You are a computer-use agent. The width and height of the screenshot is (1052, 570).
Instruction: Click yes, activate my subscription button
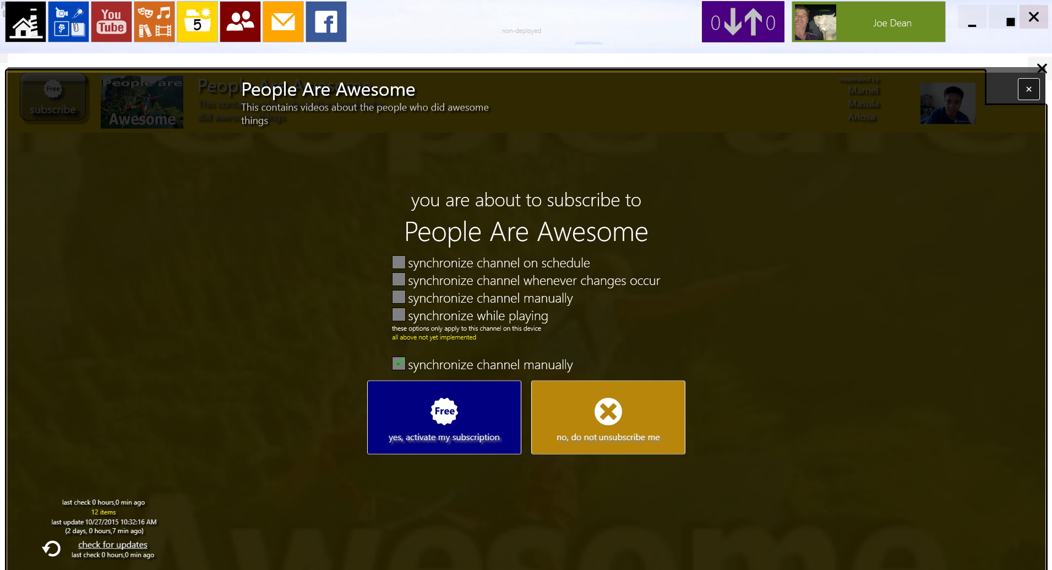[x=444, y=417]
